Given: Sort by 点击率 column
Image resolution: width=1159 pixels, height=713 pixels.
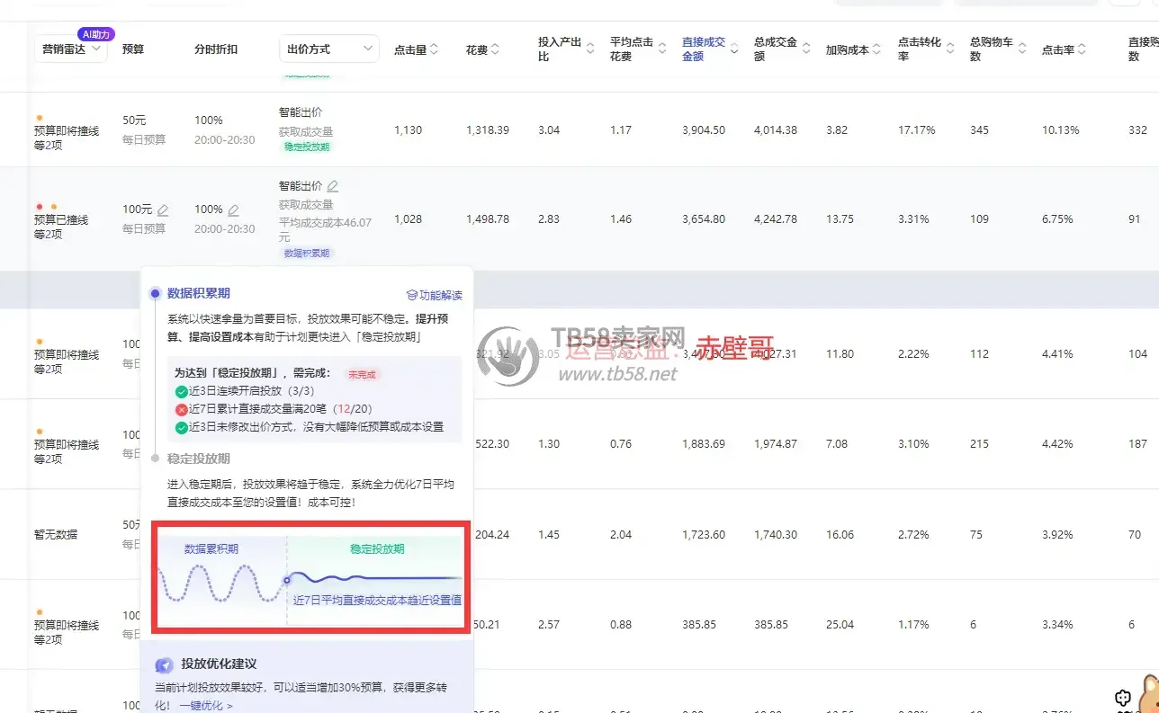Looking at the screenshot, I should [1082, 49].
